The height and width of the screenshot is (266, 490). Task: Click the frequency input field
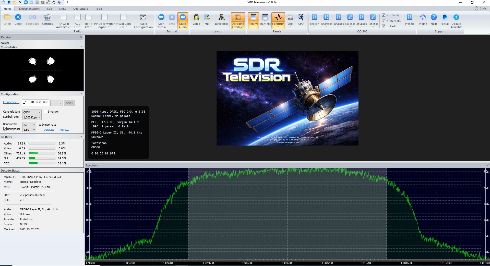(x=35, y=103)
